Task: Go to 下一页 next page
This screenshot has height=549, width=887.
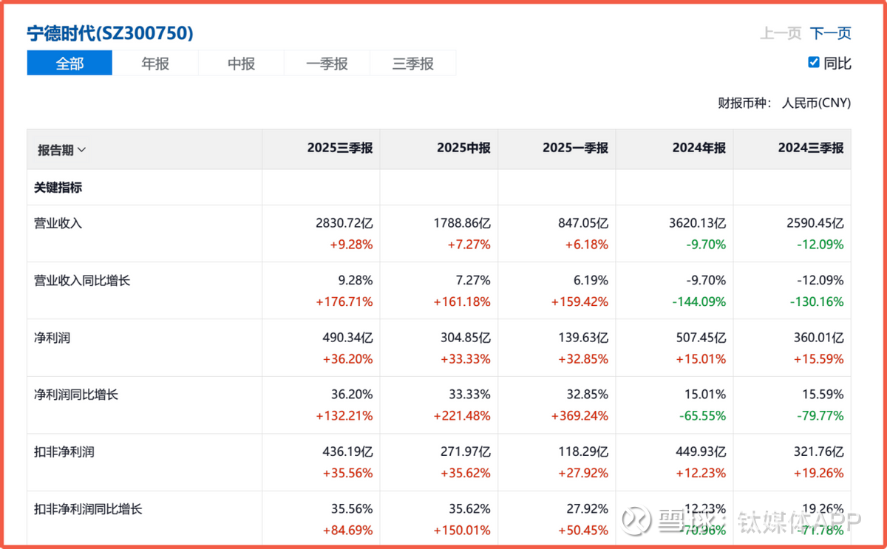Action: point(830,33)
